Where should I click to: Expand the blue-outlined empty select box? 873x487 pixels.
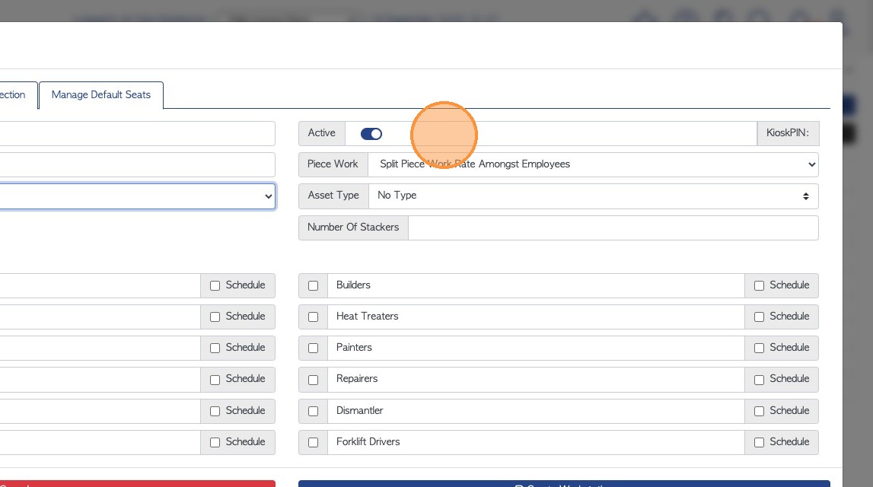[137, 196]
